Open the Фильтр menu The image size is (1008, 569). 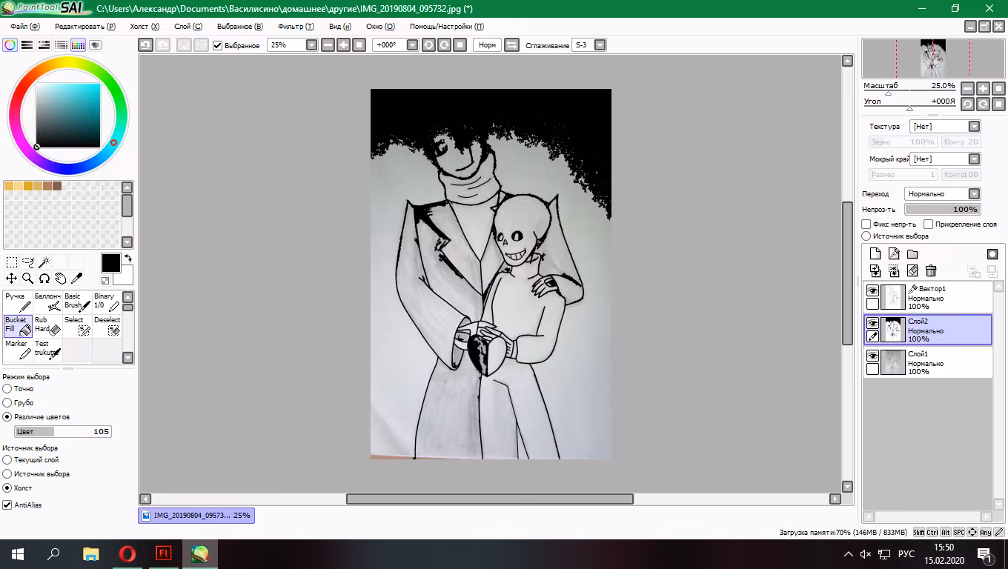coord(296,27)
